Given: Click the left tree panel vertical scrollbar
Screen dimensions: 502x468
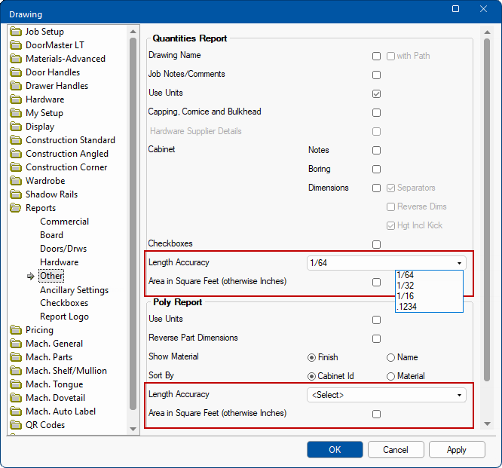Looking at the screenshot, I should click(x=133, y=226).
